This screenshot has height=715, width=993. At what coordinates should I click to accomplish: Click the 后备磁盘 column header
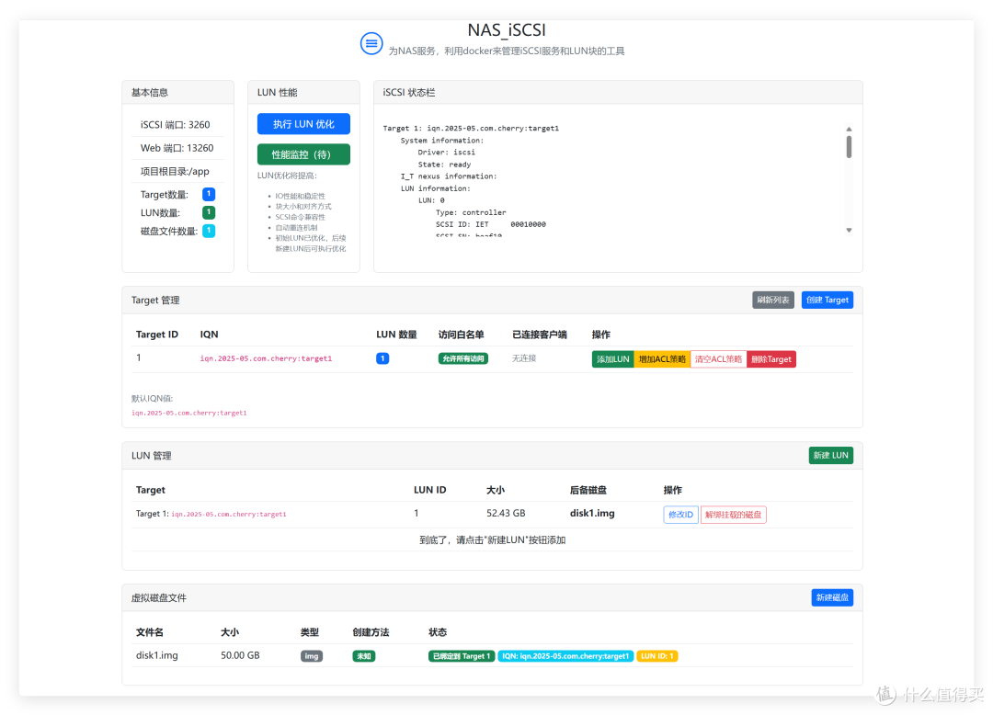[x=588, y=491]
